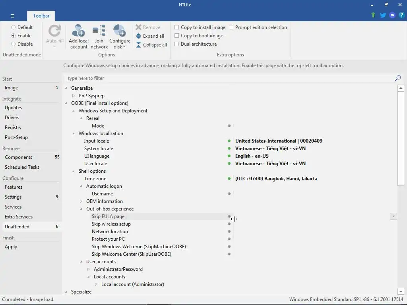Click gray dot beside Skip wireless setup
407x305 pixels.
pyautogui.click(x=229, y=224)
